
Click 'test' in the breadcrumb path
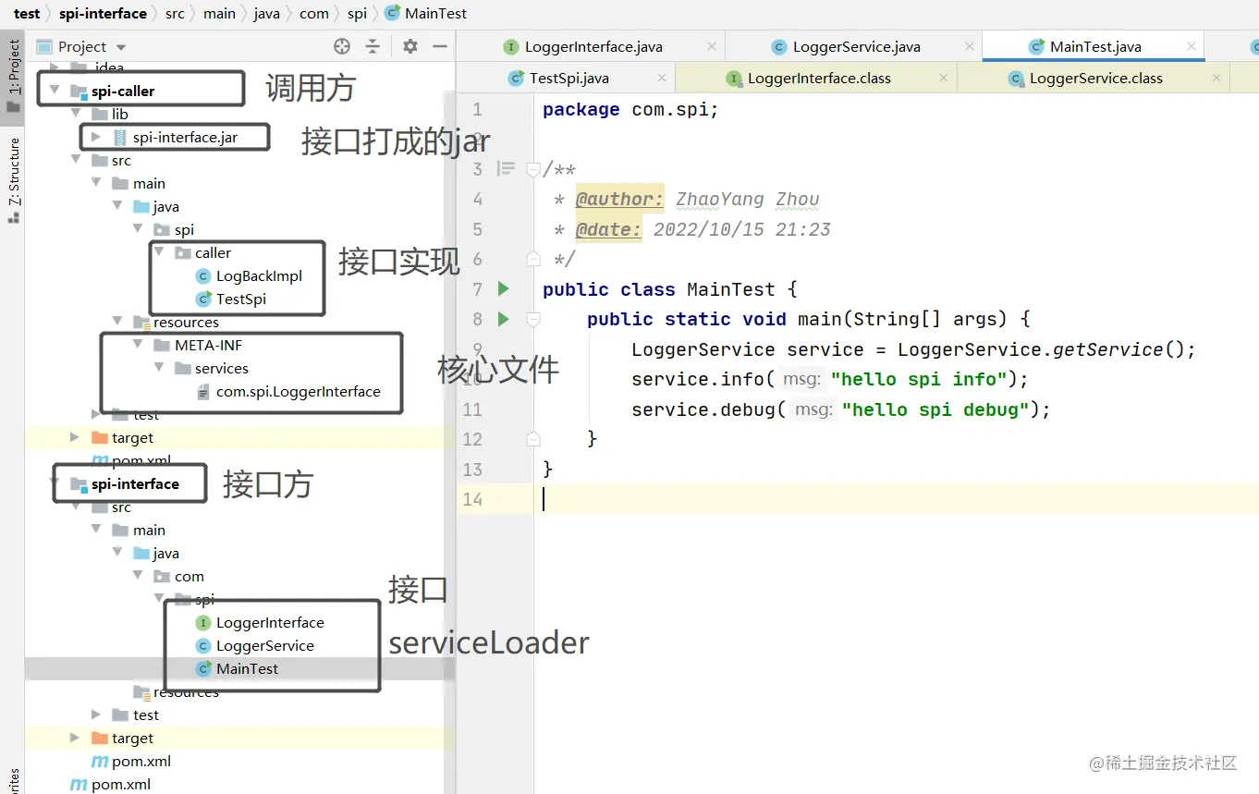pos(27,13)
